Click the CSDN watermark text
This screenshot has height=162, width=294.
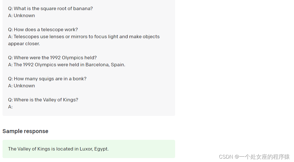pos(254,157)
